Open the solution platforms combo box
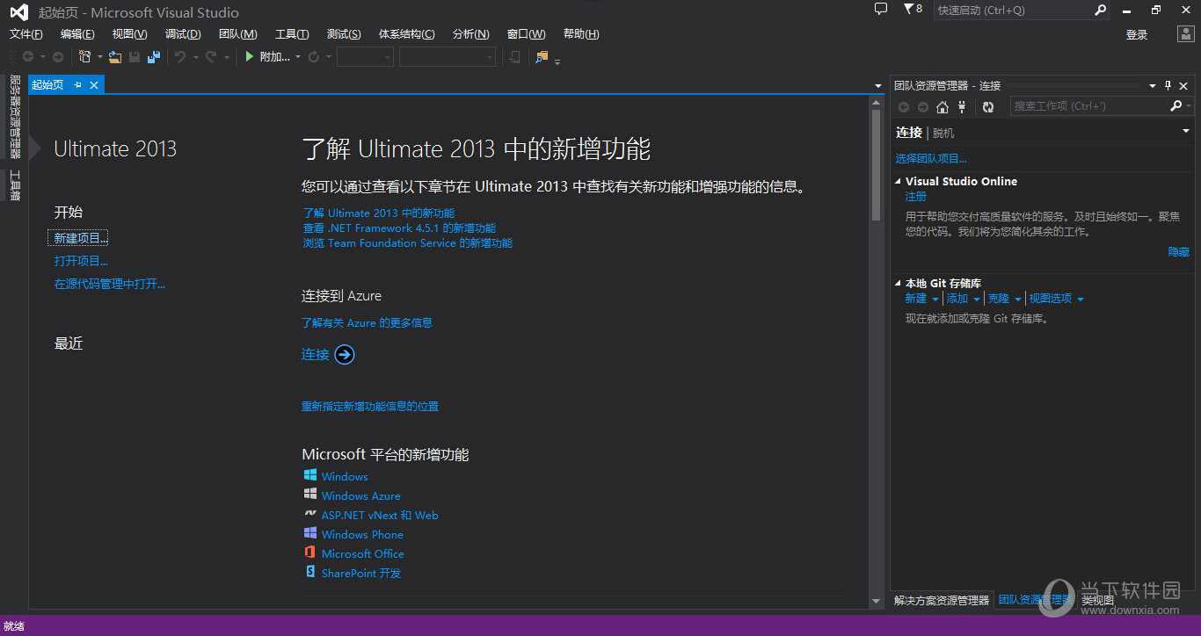Image resolution: width=1201 pixels, height=636 pixels. [x=448, y=57]
